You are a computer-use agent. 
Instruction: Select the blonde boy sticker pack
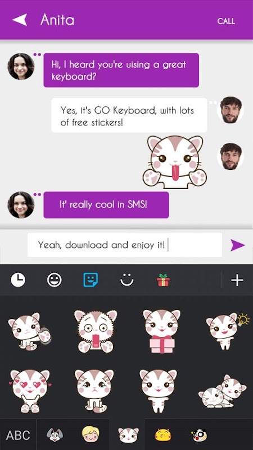point(91,434)
